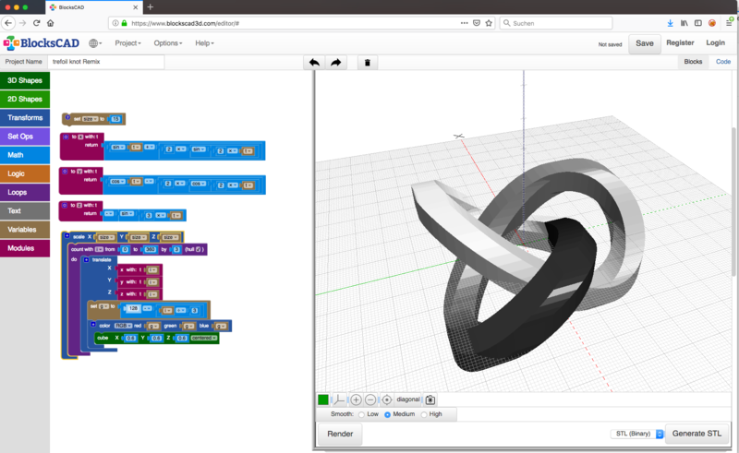Viewport: 739px width, 453px height.
Task: Open g variable dropdown in set g block
Action: [x=103, y=306]
